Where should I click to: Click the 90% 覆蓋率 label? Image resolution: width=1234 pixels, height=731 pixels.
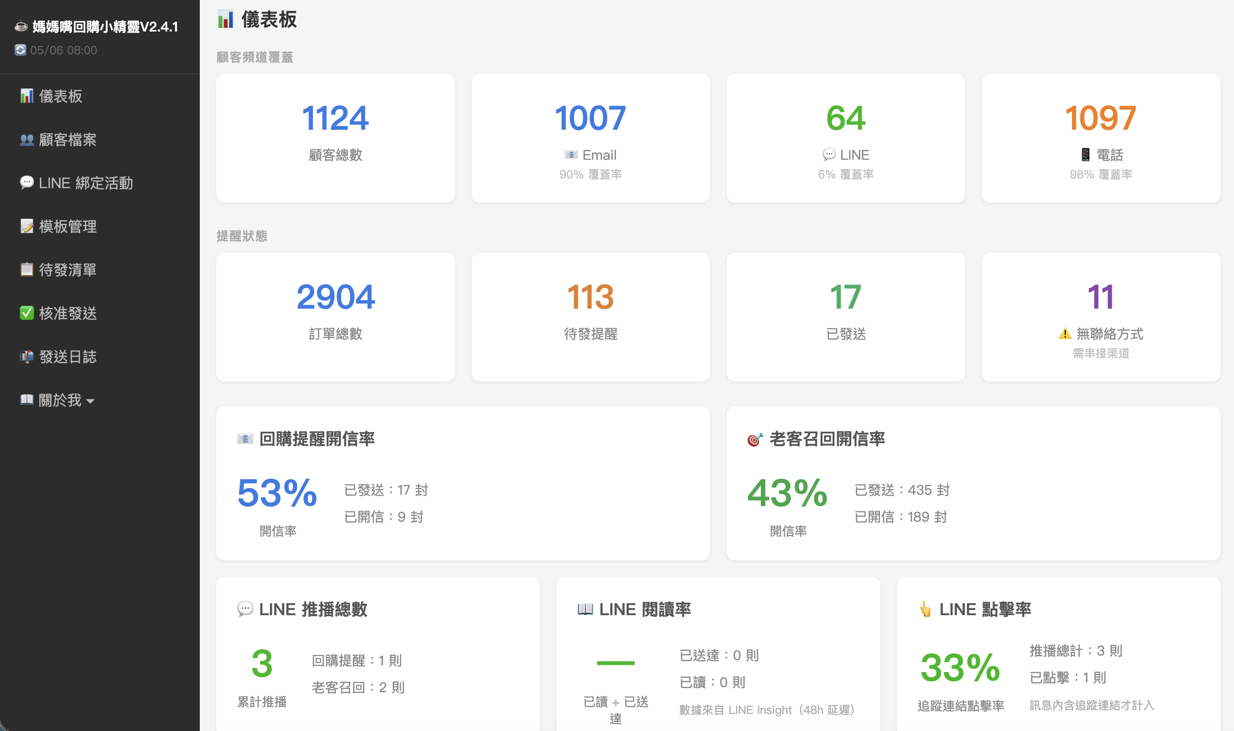(x=591, y=175)
